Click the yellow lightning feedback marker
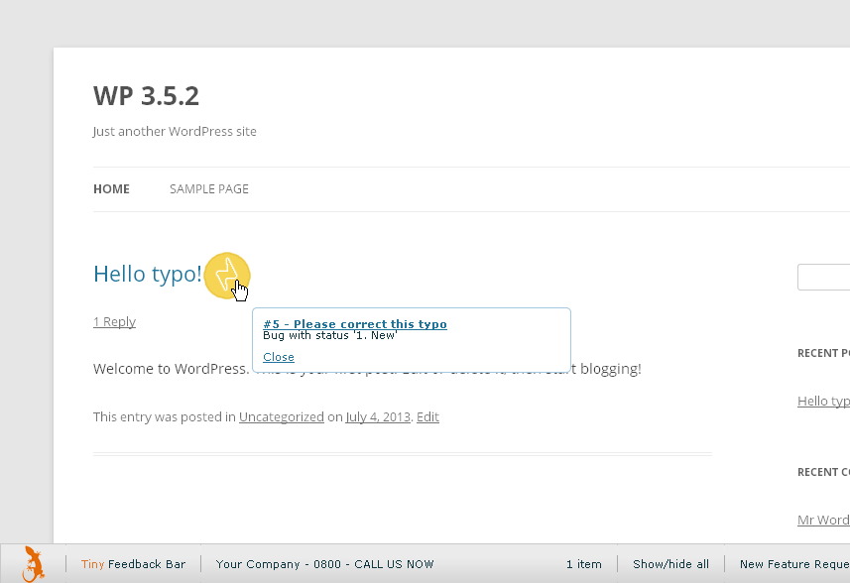This screenshot has height=583, width=850. pyautogui.click(x=227, y=276)
